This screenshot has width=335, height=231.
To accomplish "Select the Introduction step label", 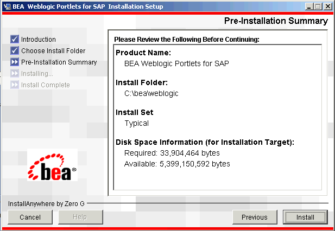I will click(39, 40).
